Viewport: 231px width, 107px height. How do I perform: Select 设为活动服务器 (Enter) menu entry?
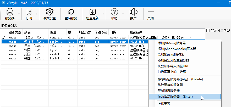(185, 96)
